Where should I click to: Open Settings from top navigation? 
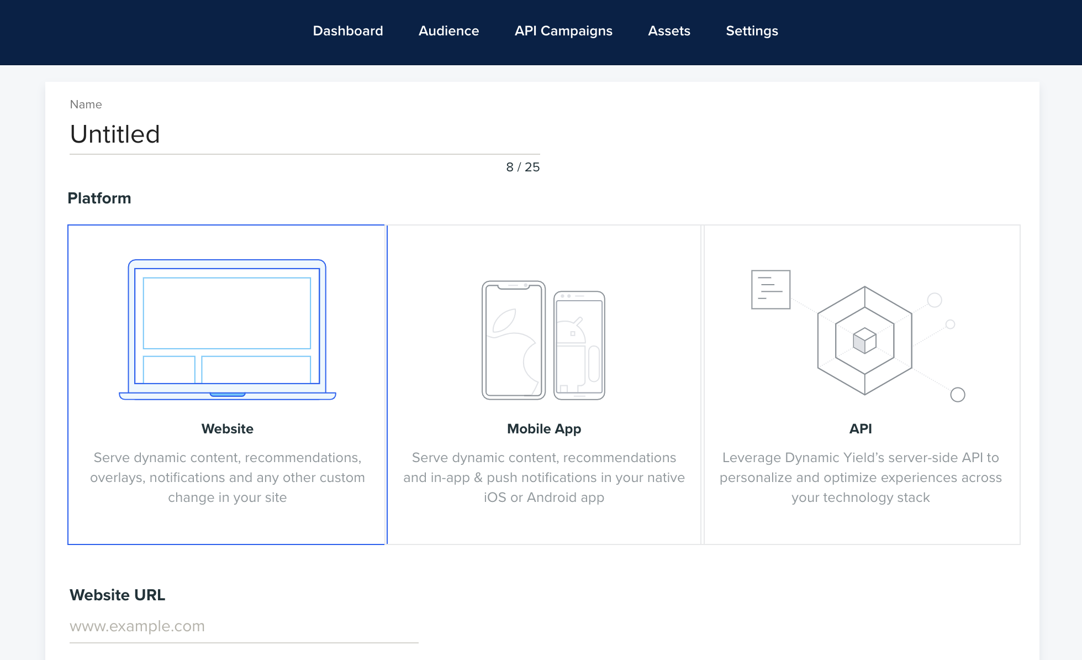coord(752,31)
